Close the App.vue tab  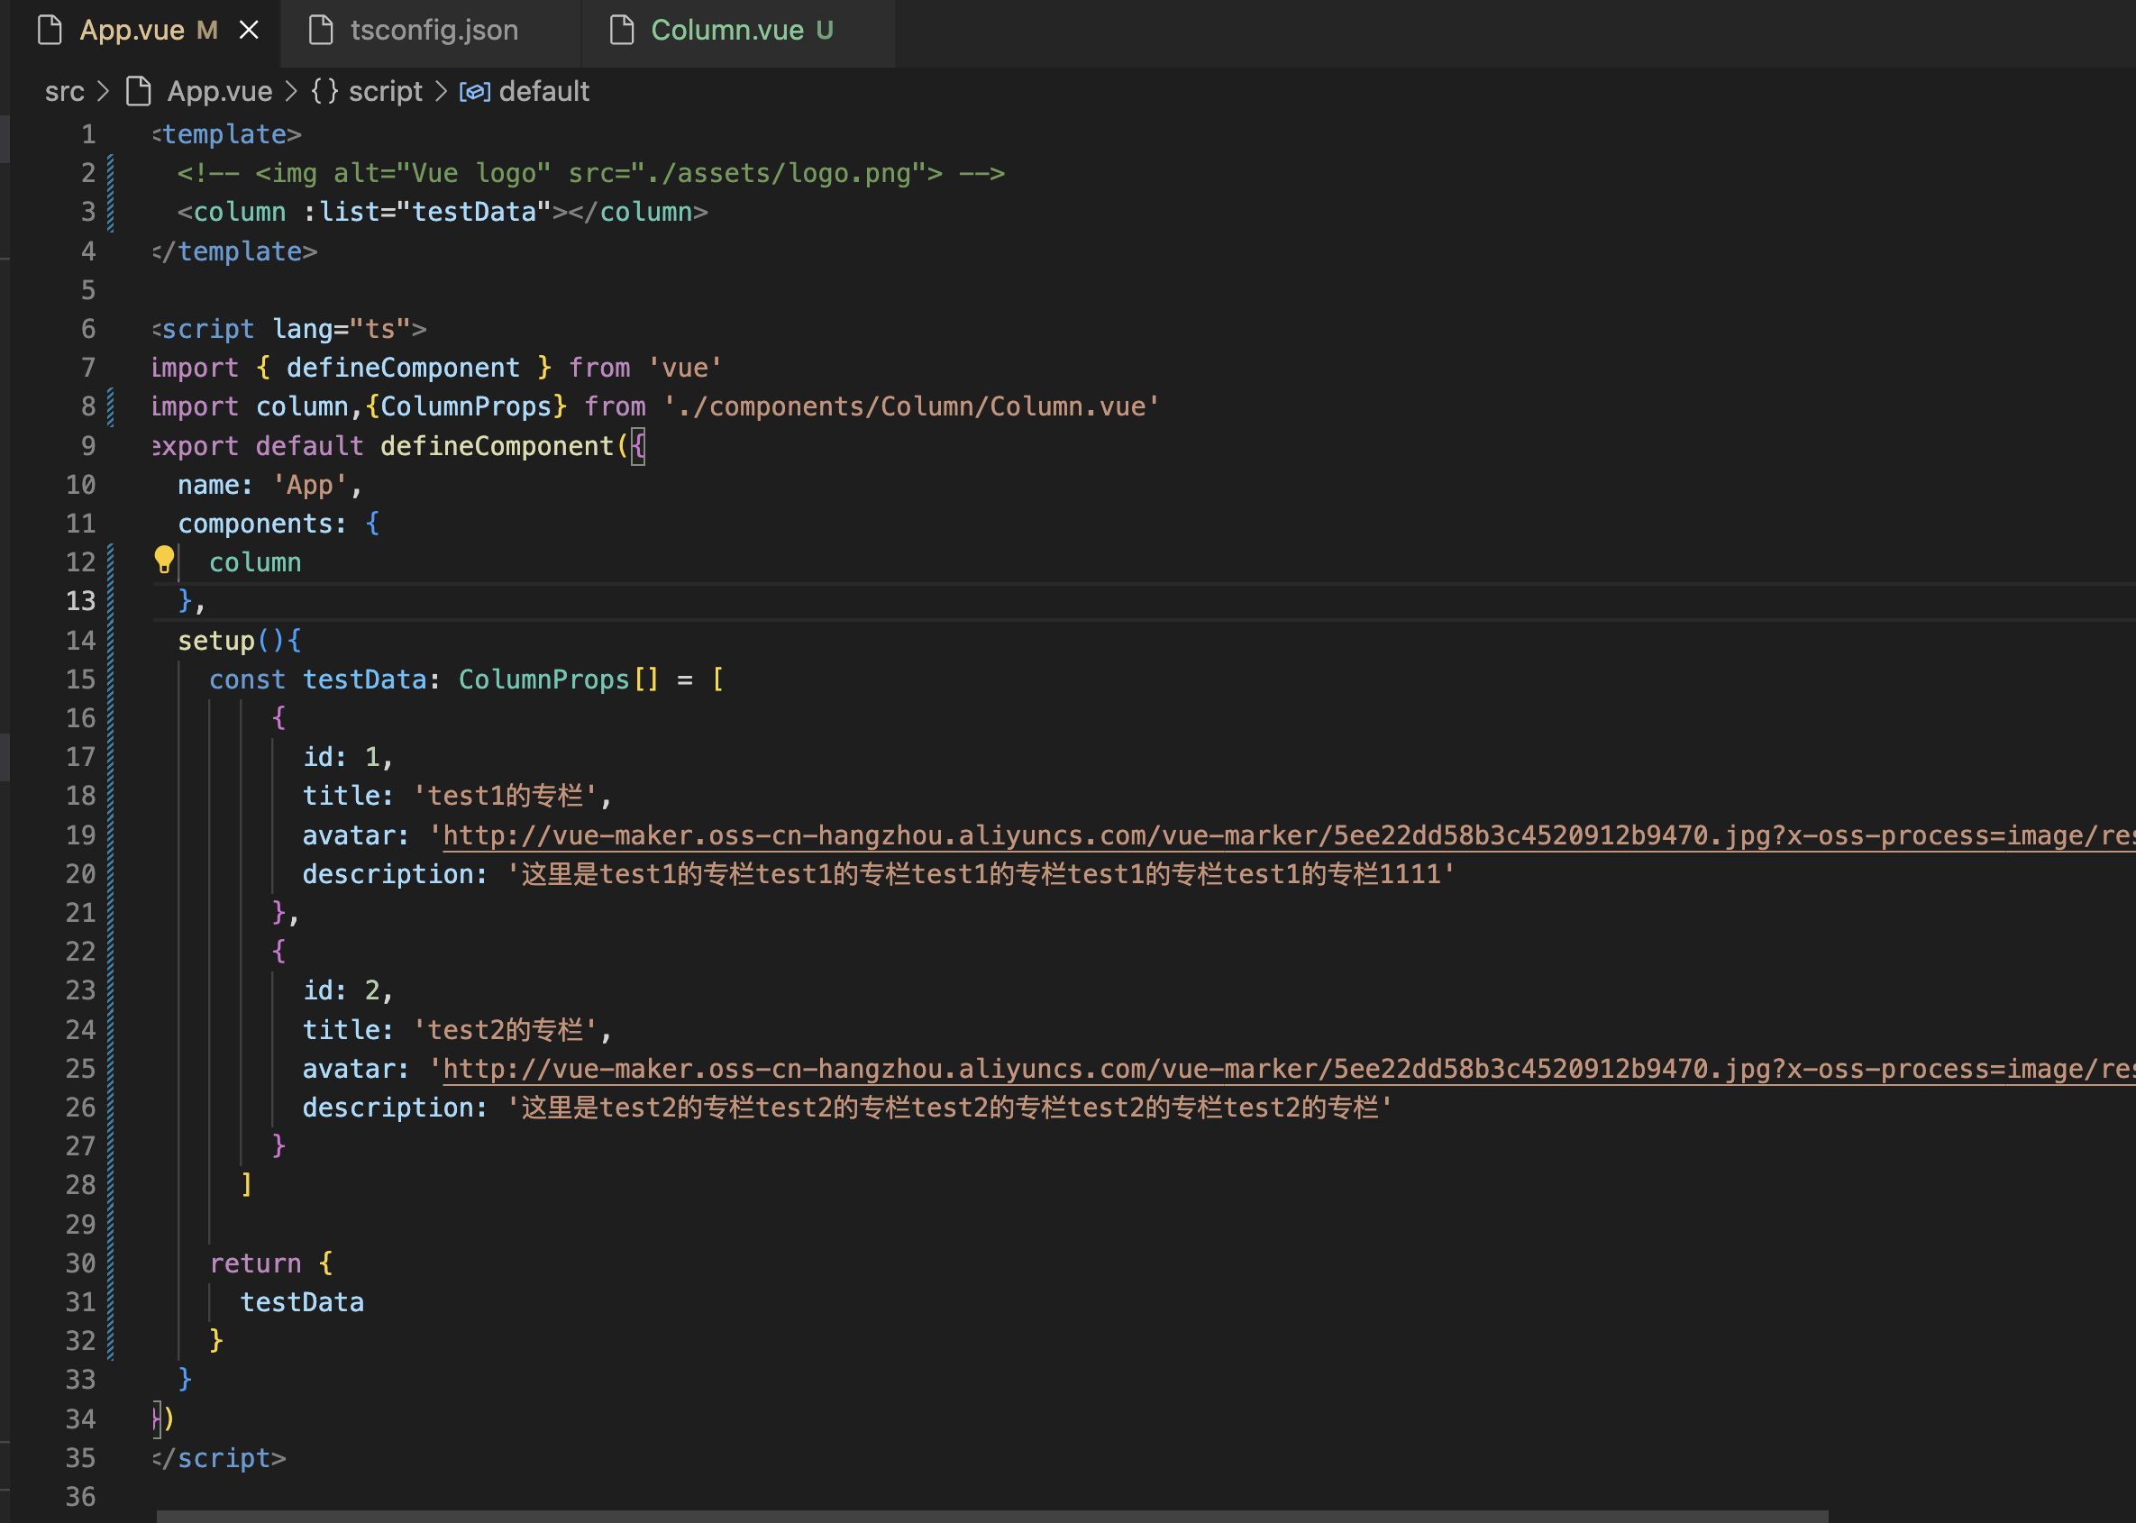(x=249, y=30)
